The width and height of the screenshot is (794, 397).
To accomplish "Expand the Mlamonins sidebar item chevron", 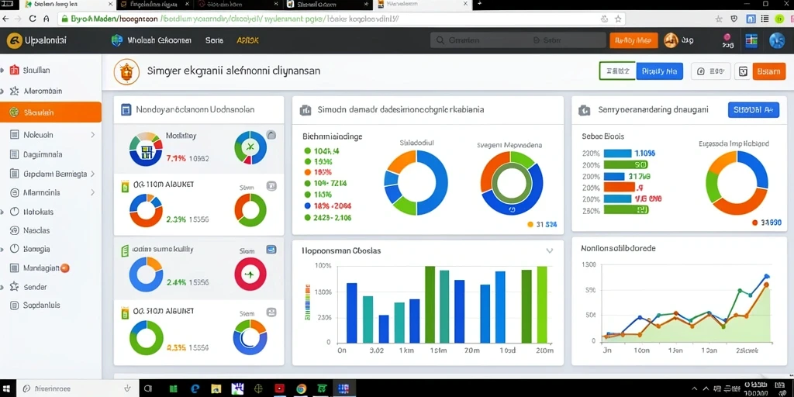I will click(x=93, y=192).
